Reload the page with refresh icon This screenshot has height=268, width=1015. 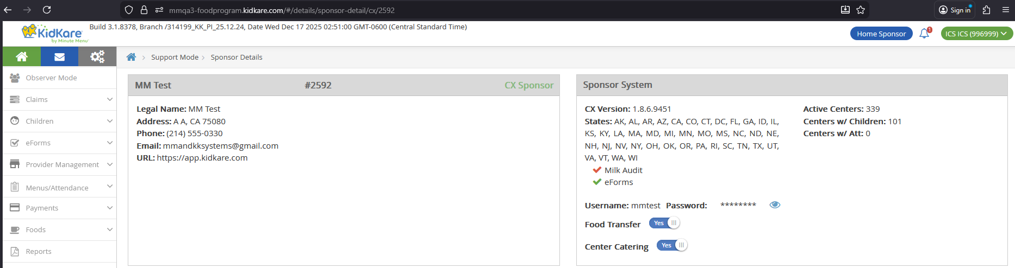tap(47, 10)
